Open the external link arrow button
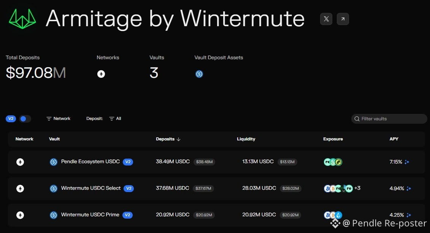The height and width of the screenshot is (233, 430). click(343, 19)
